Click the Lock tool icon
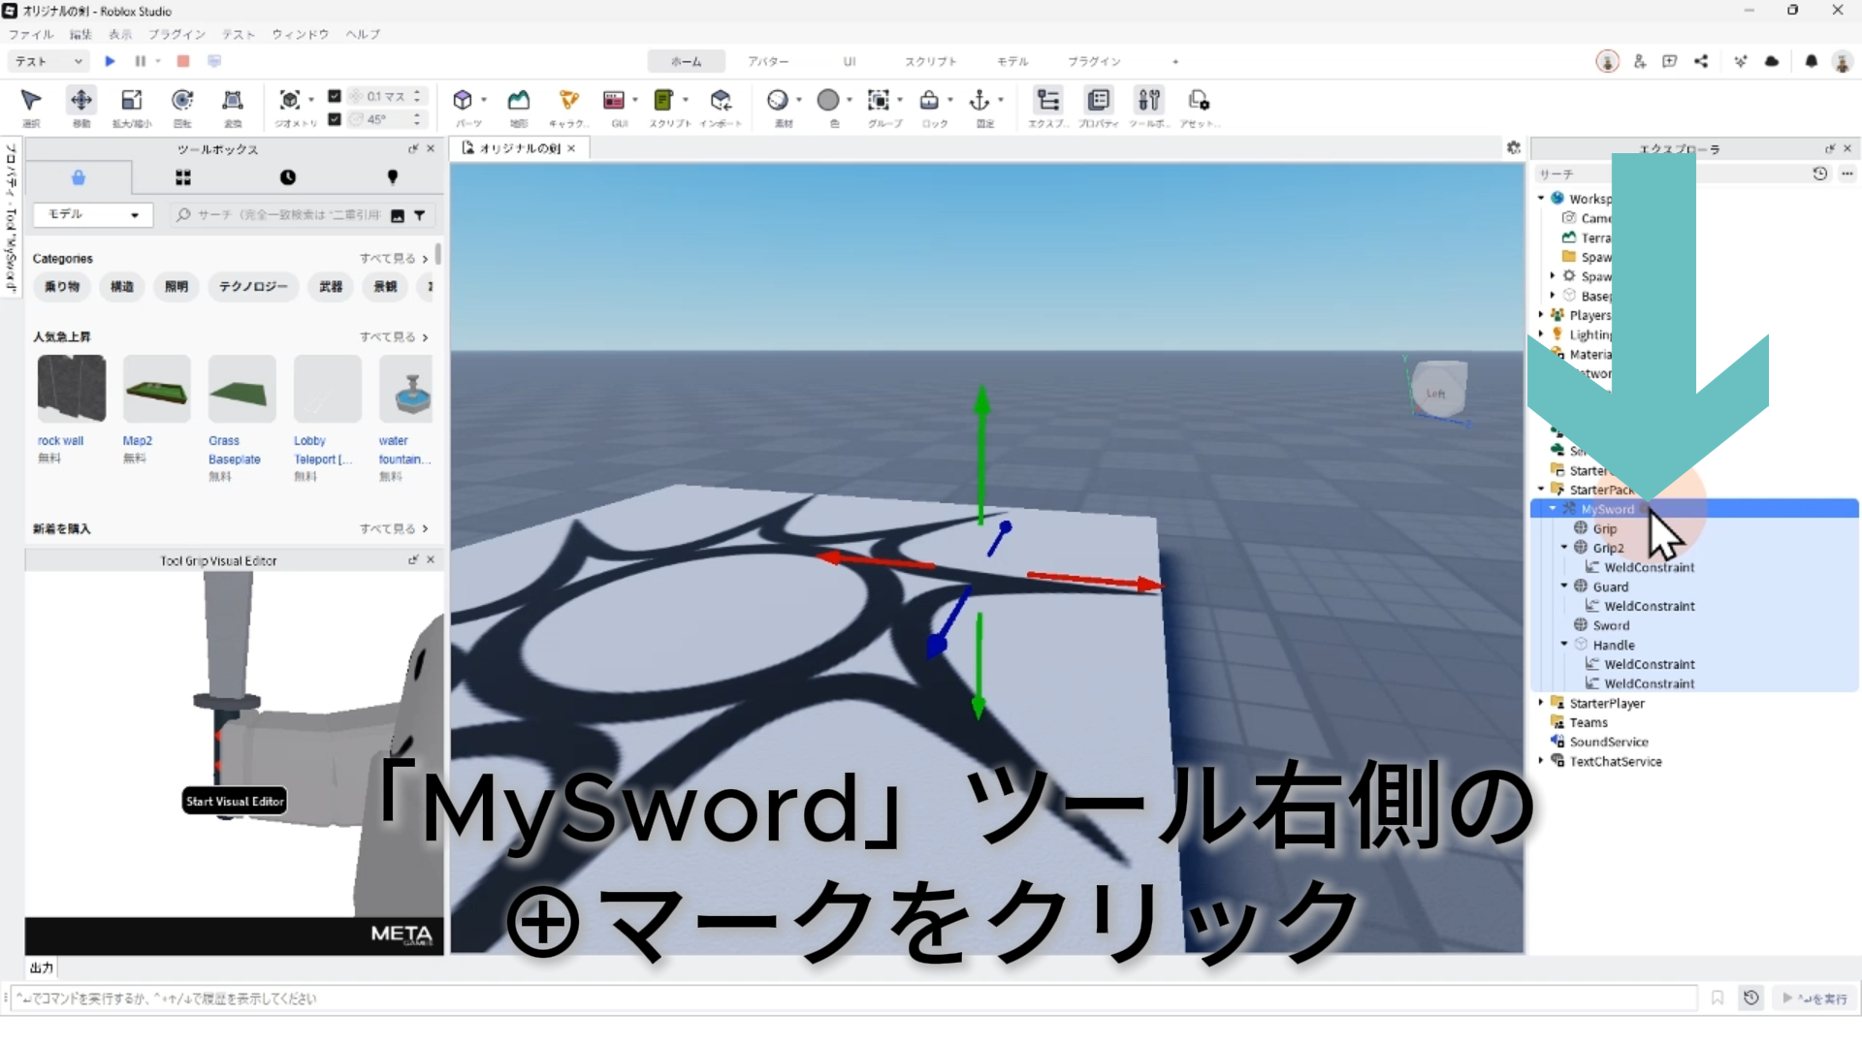The image size is (1862, 1047). pos(929,101)
